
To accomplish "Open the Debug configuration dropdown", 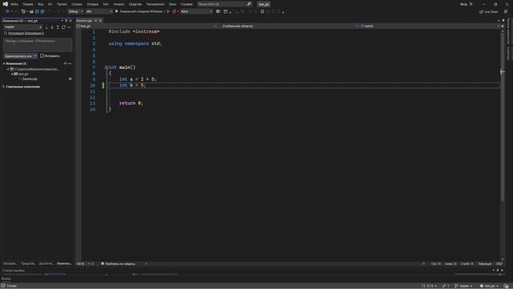I will coord(75,11).
